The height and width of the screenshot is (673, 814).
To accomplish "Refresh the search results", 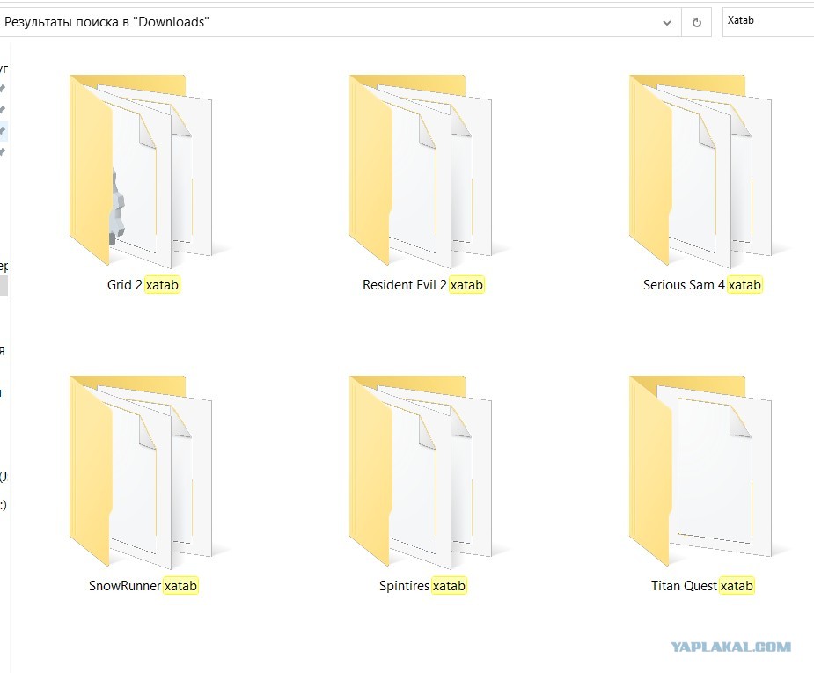I will coord(697,22).
